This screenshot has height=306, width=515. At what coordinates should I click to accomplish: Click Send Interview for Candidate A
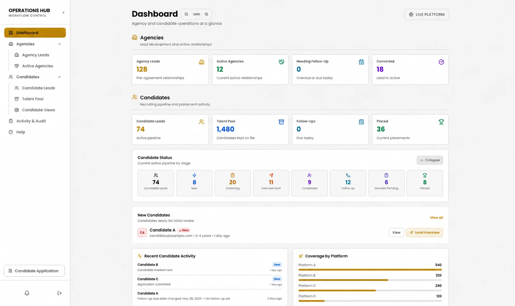pos(425,233)
